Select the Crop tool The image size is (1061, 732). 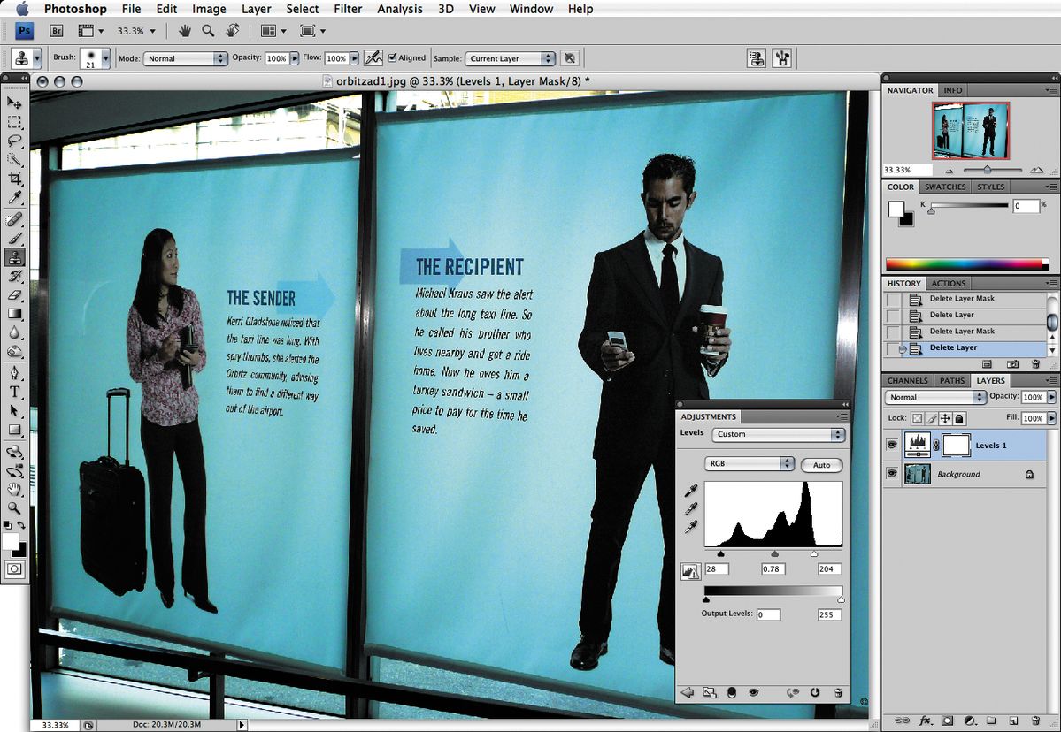pos(15,179)
